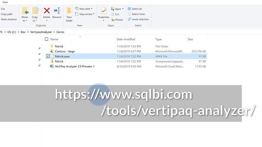
Task: Expand the Delete dropdown arrow
Action: (47, 20)
